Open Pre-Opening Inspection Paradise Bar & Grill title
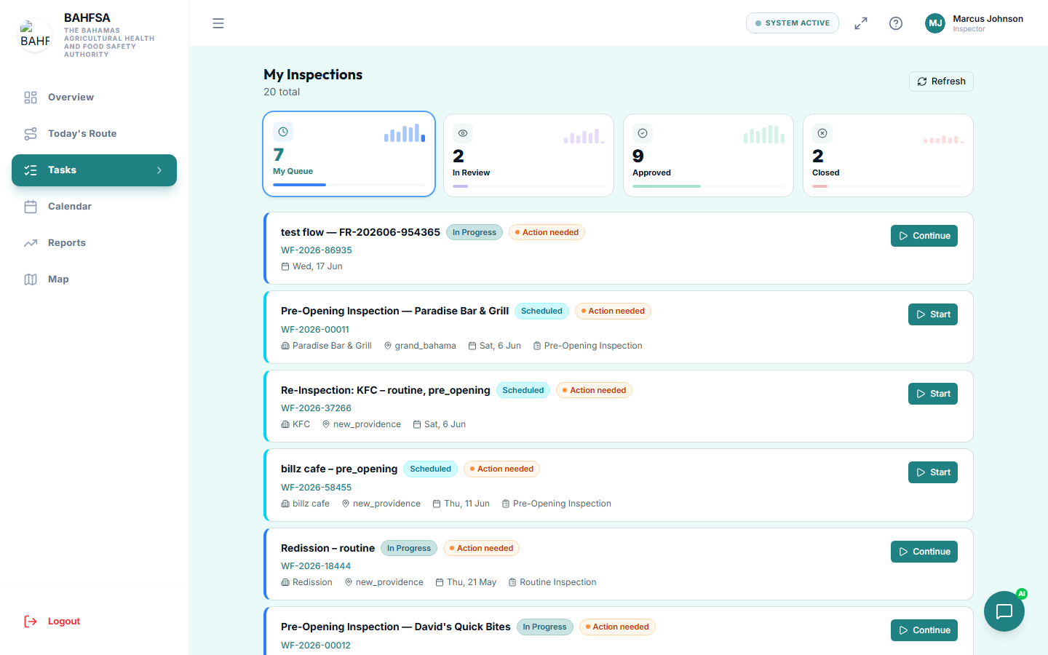 tap(395, 311)
